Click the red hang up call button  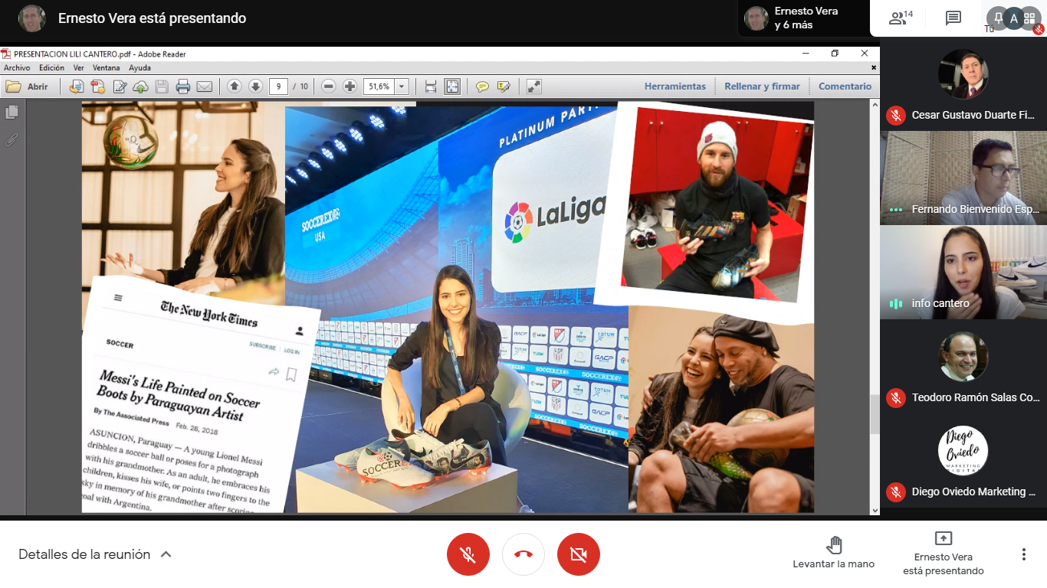523,554
